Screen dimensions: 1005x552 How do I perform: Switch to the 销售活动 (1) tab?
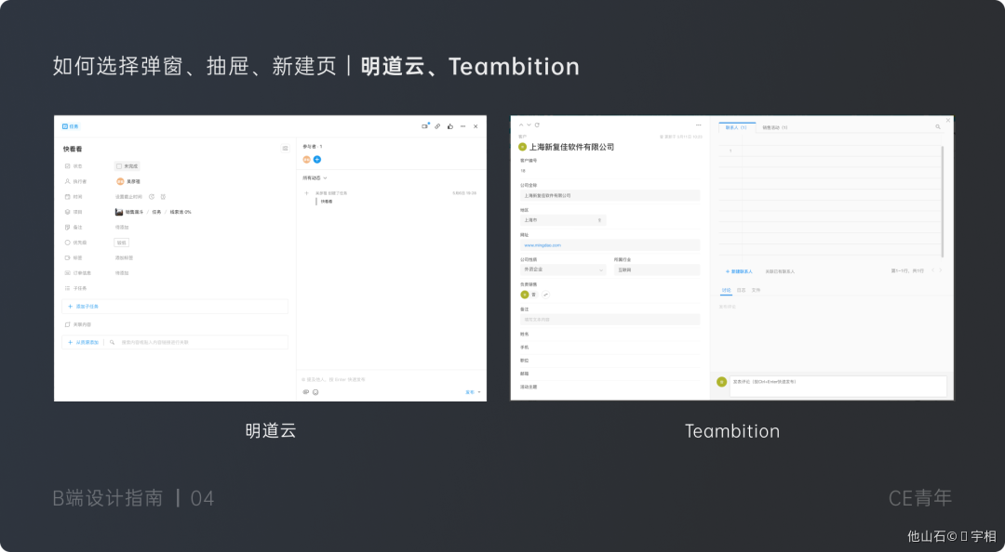pos(775,127)
